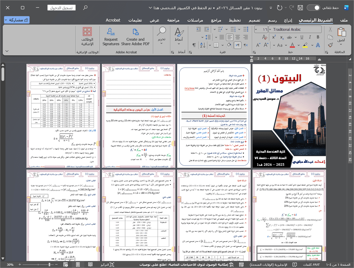Open the search magnifier in title bar
Image resolution: width=354 pixels, height=268 pixels.
tap(85, 8)
